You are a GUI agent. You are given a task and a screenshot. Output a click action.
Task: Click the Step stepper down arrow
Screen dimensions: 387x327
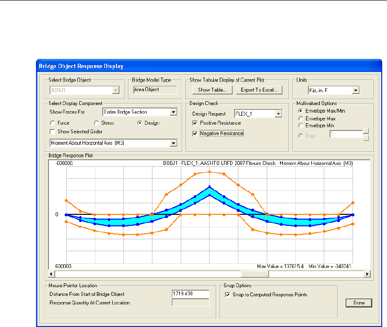[x=366, y=138]
